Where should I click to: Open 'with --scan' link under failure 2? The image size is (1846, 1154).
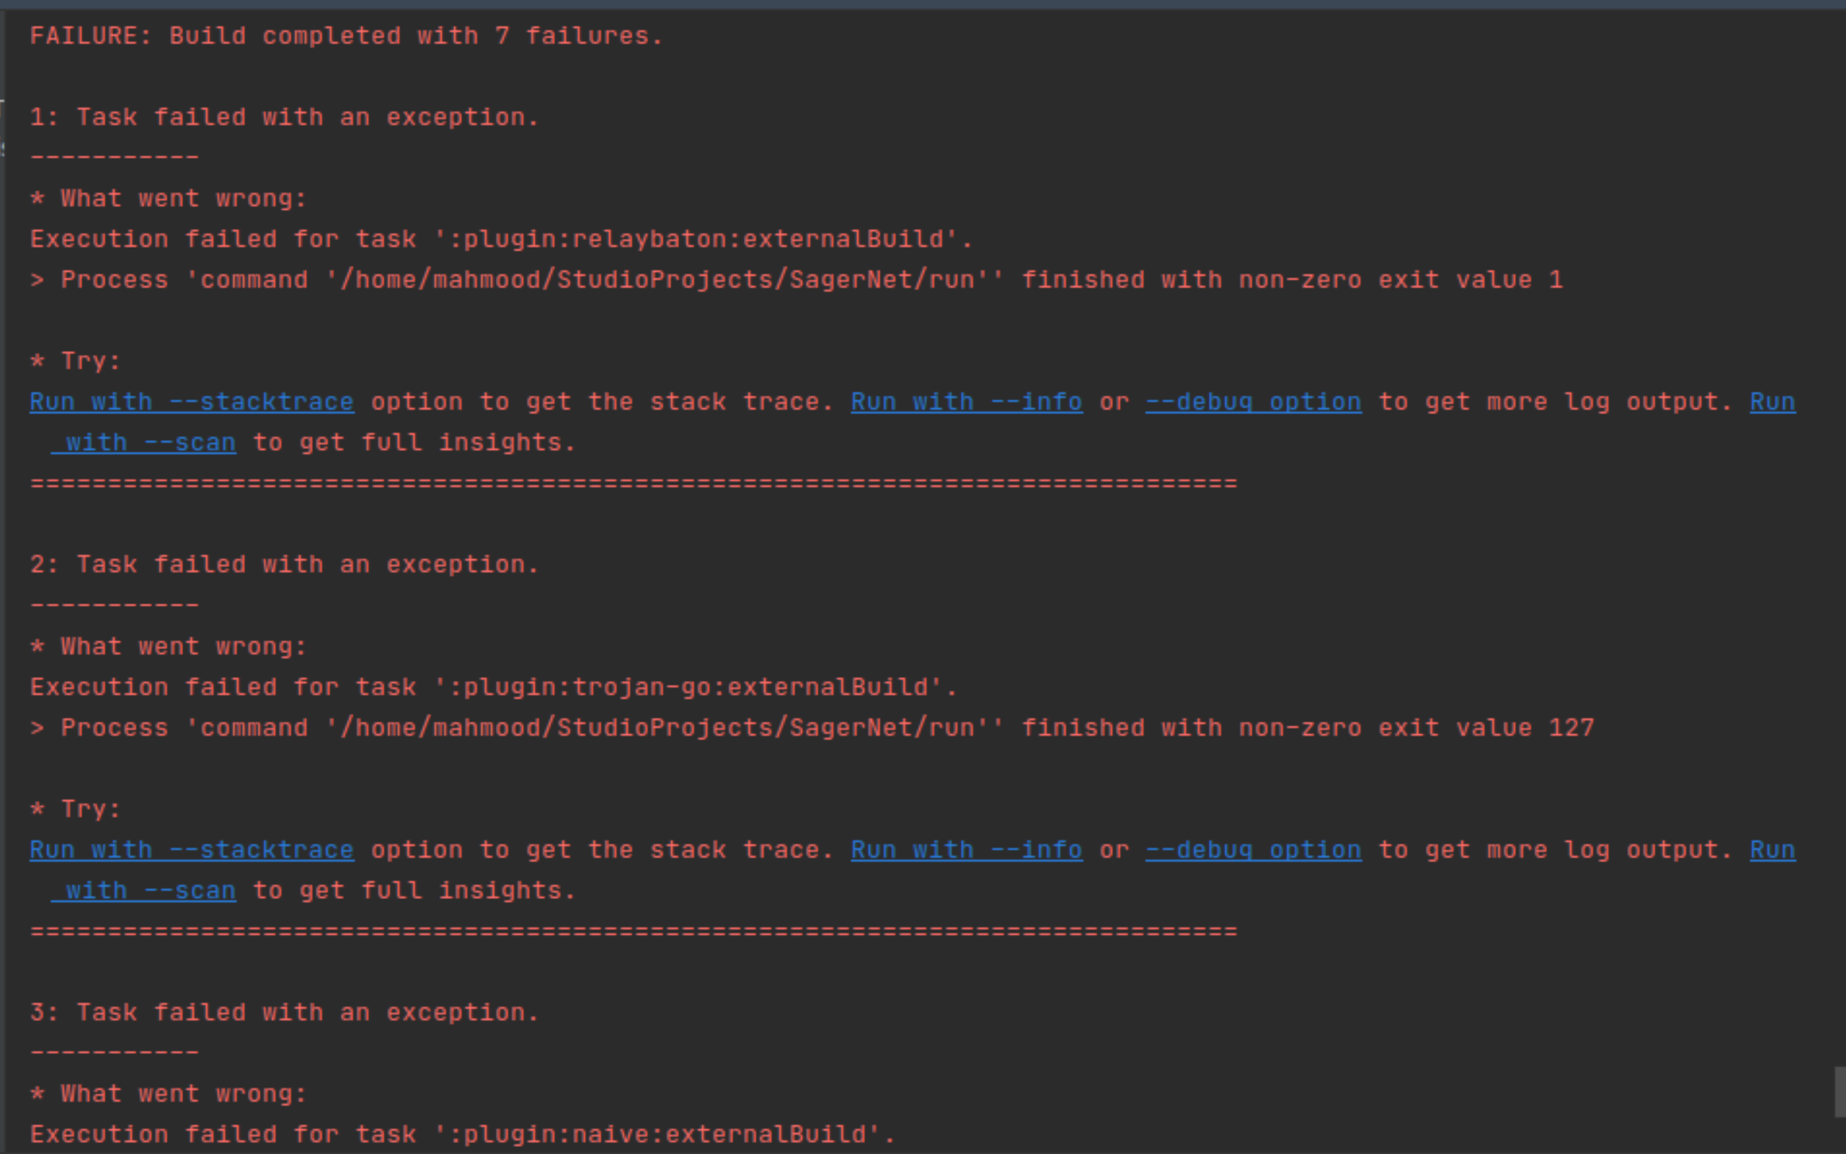143,890
